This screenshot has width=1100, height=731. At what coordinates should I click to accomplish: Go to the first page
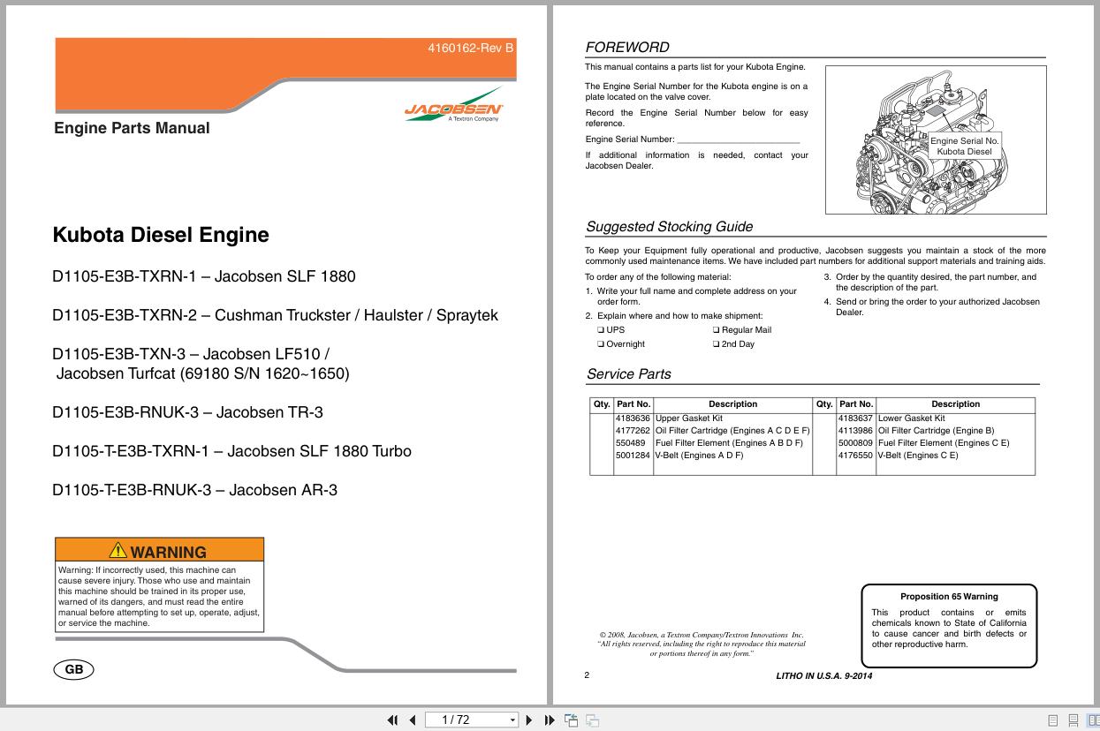[393, 720]
